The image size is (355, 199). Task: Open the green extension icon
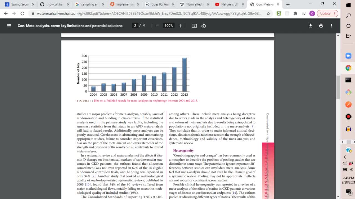point(279,13)
